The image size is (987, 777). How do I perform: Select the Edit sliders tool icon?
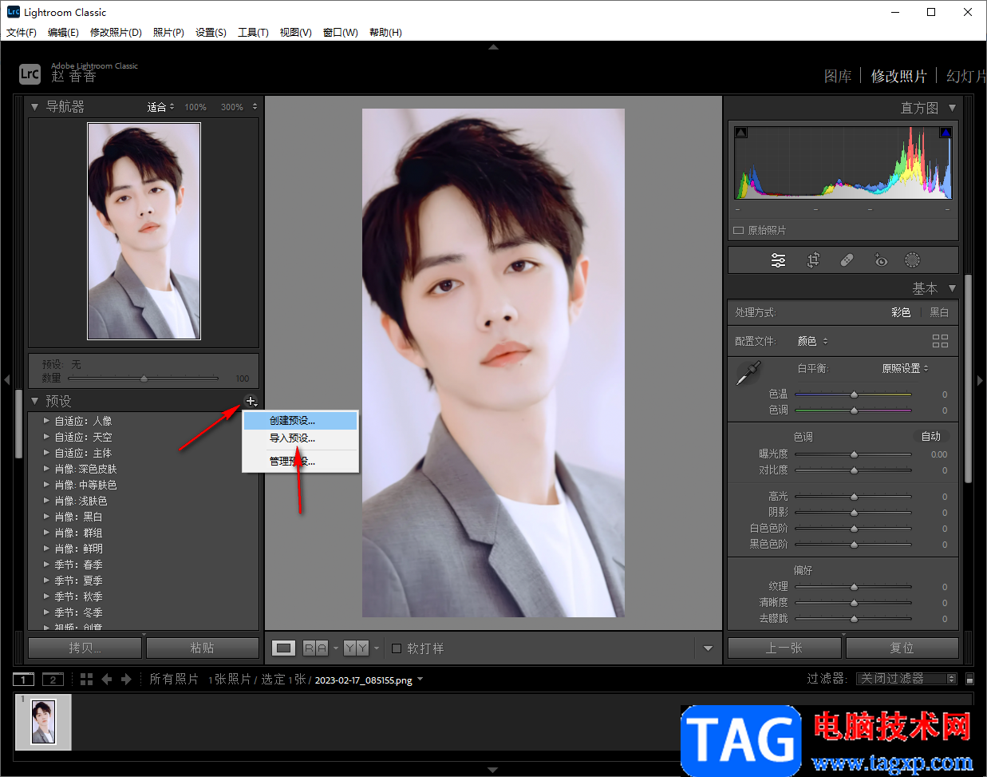778,260
